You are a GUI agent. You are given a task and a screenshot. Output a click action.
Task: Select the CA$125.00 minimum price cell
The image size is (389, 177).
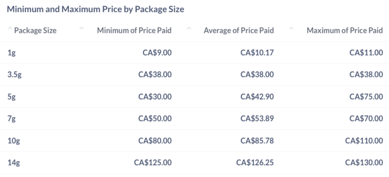153,163
